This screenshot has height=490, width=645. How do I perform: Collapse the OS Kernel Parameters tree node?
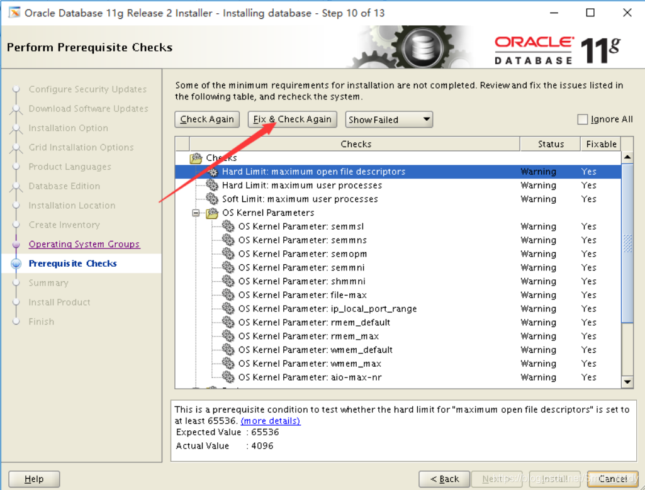(196, 213)
